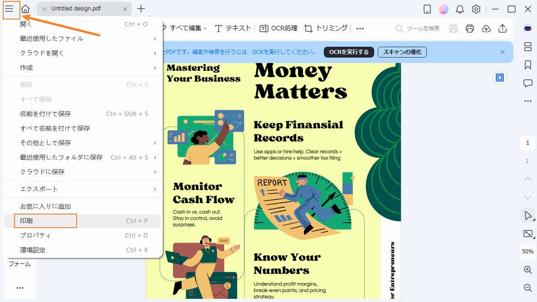
Task: Click the zoom-in magnifier icon
Action: (x=527, y=269)
